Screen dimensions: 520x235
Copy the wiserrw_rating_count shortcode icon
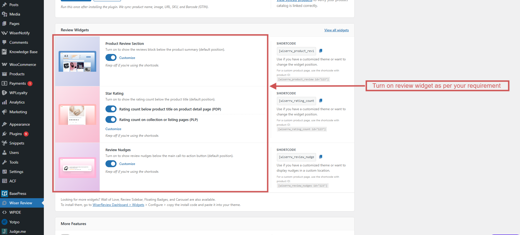[x=320, y=100]
